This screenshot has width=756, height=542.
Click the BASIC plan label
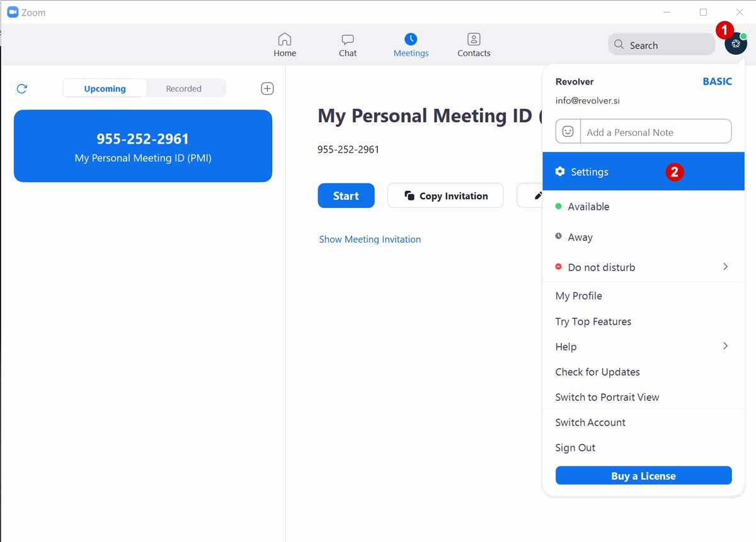pyautogui.click(x=717, y=81)
